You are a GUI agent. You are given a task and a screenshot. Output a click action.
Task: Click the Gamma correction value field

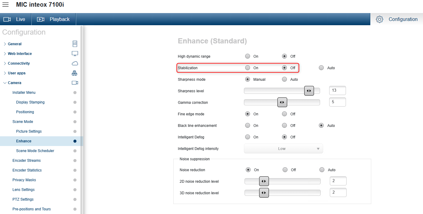tap(337, 102)
